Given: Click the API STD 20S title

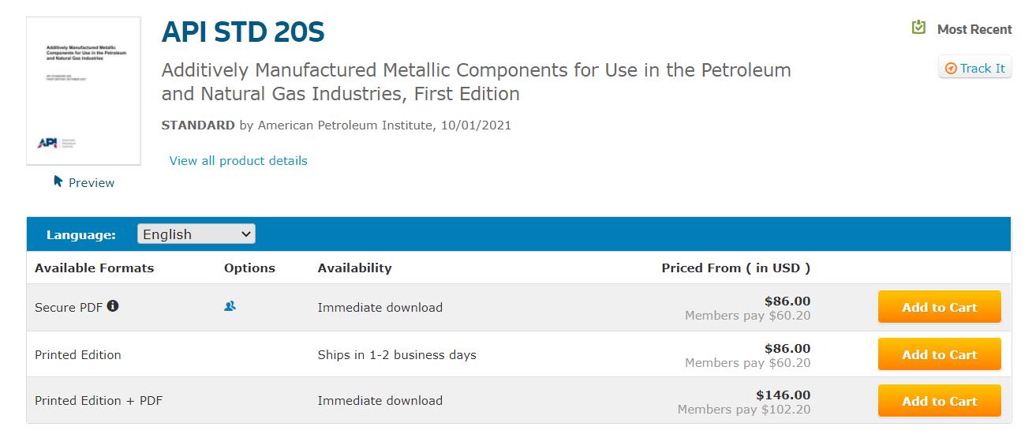Looking at the screenshot, I should pos(243,32).
